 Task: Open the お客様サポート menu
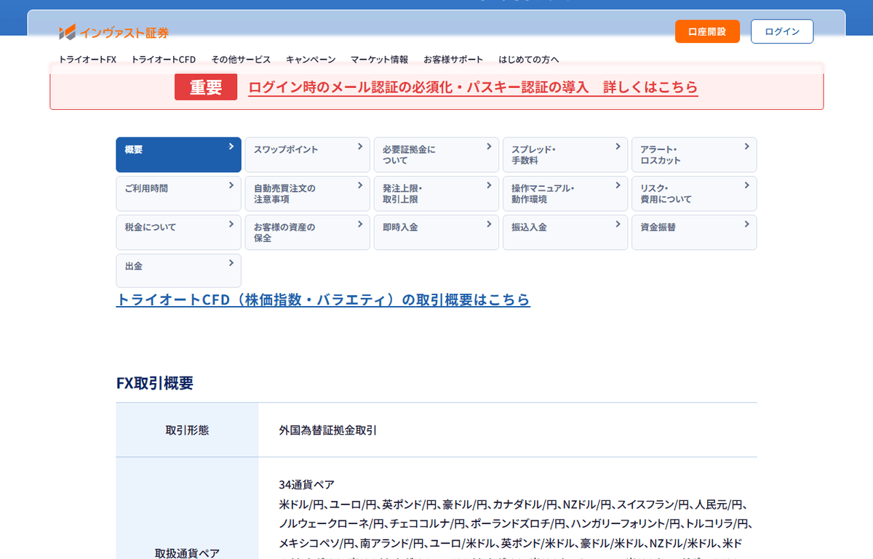click(453, 60)
